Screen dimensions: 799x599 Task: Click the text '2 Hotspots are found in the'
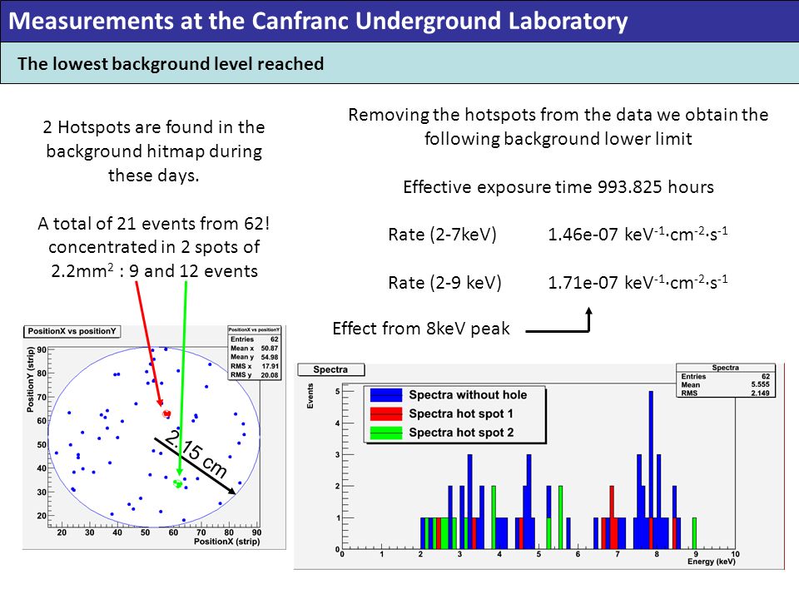coord(154,126)
